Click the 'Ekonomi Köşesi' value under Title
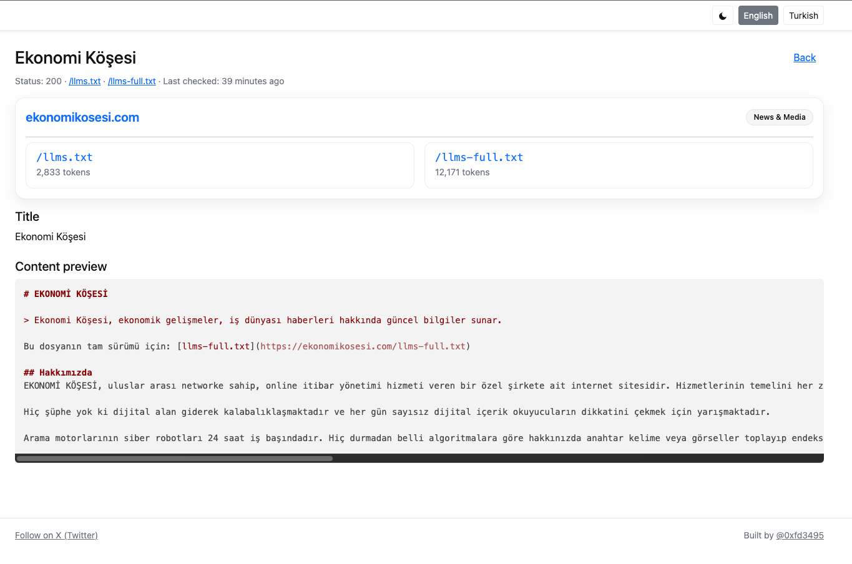This screenshot has width=852, height=564. tap(51, 236)
